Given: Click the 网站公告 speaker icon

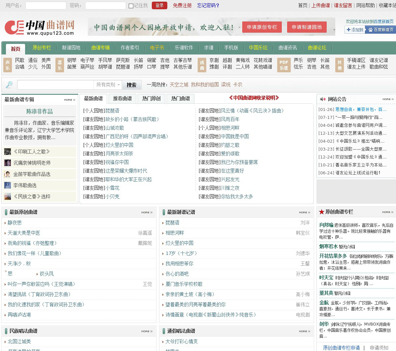Looking at the screenshot, I should tap(322, 99).
